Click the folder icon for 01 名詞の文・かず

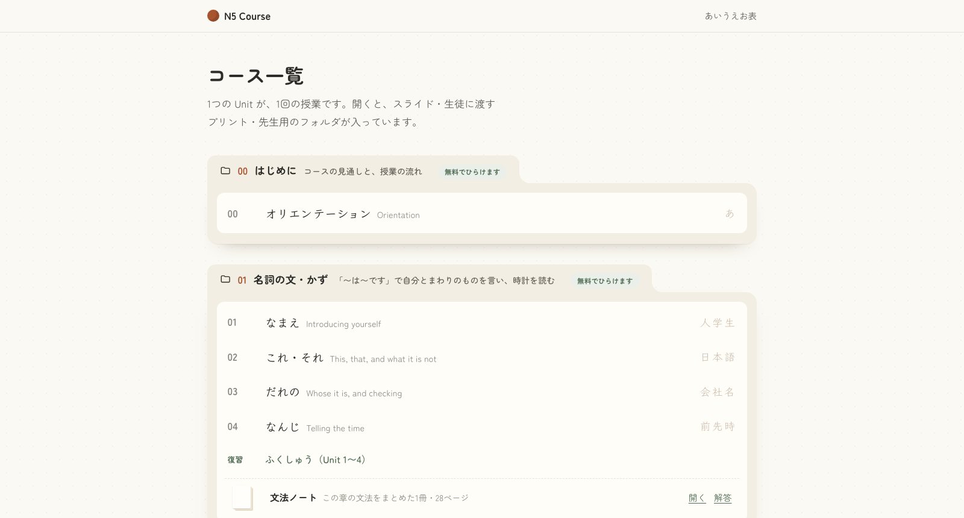pyautogui.click(x=225, y=279)
